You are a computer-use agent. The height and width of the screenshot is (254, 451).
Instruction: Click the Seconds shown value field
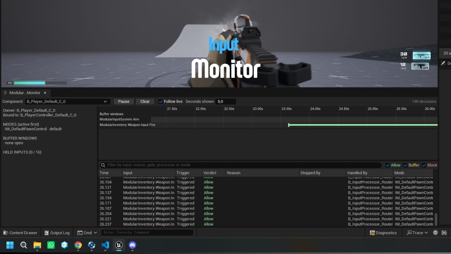[226, 102]
